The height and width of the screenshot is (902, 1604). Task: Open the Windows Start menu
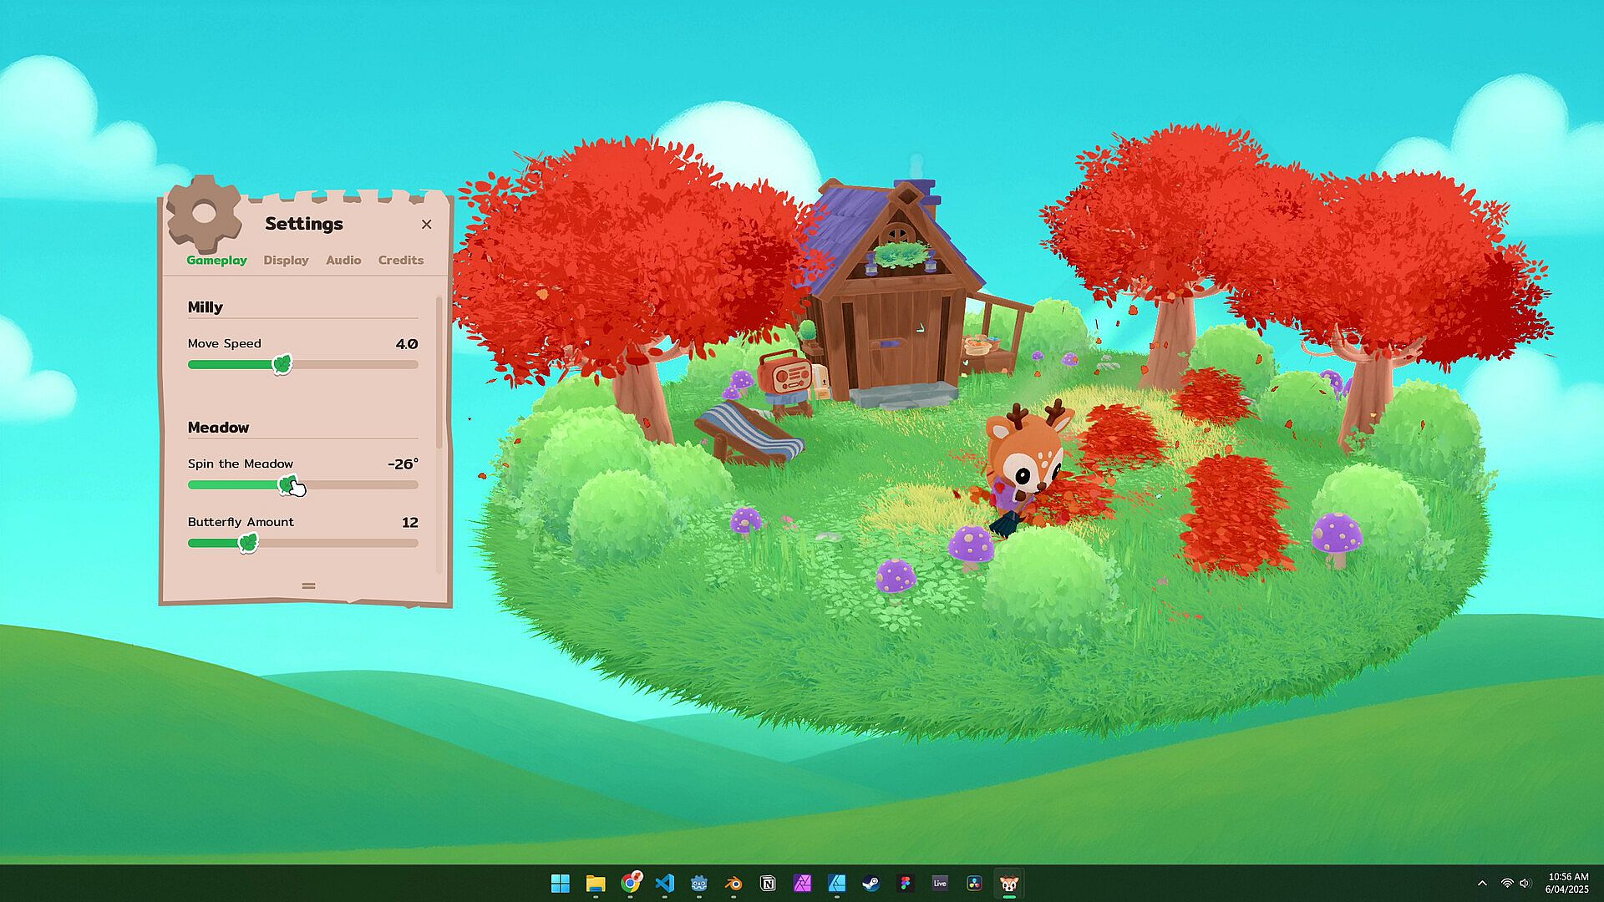[x=561, y=883]
